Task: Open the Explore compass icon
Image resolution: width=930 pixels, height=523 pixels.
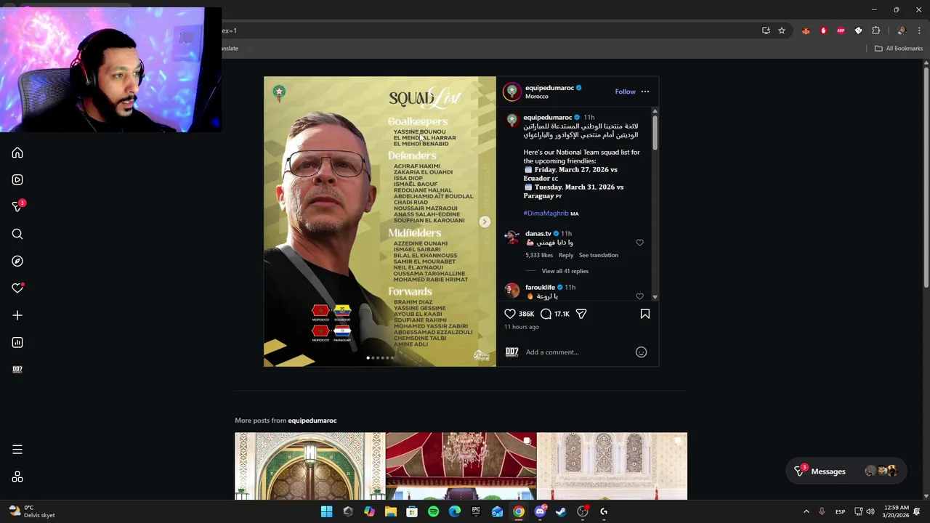Action: [17, 261]
